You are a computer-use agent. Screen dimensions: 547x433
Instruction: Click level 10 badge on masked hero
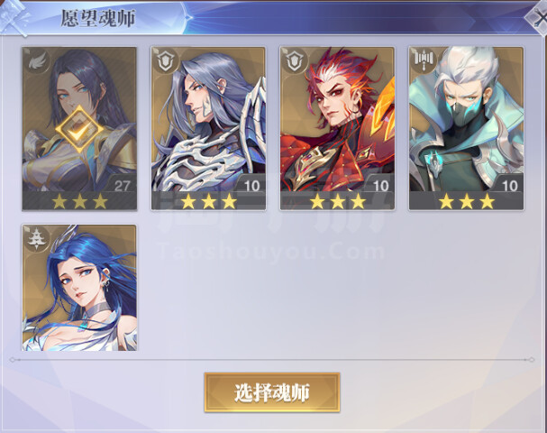508,185
